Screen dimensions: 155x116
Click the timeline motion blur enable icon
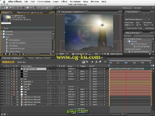click(100, 62)
